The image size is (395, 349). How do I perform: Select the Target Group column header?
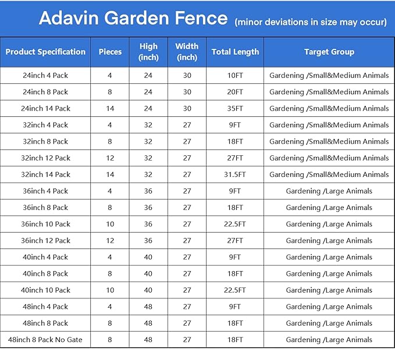pos(329,52)
